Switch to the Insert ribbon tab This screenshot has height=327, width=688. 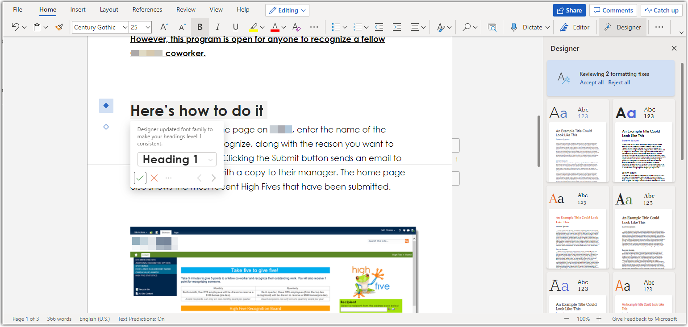click(78, 9)
